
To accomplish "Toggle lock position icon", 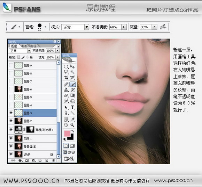I will click(x=27, y=57).
